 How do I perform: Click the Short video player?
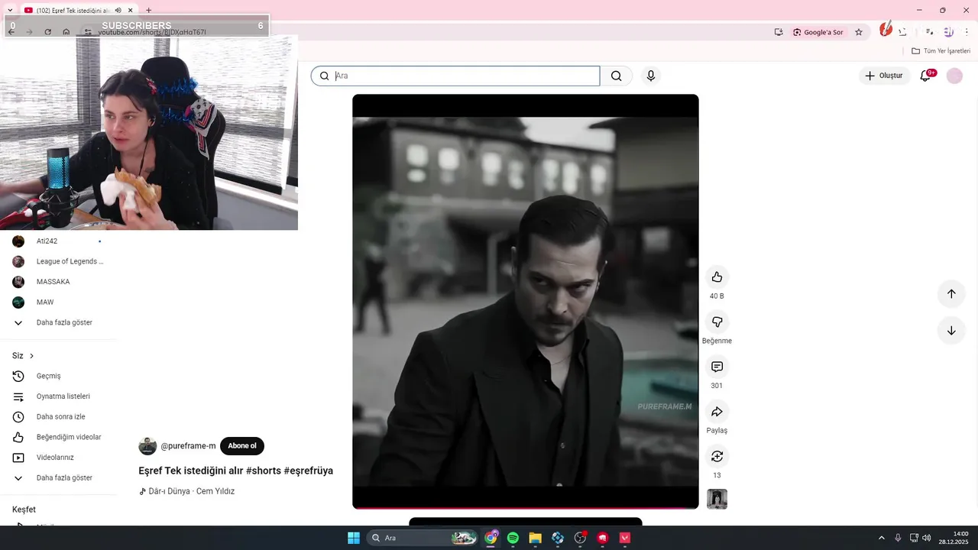pos(526,302)
